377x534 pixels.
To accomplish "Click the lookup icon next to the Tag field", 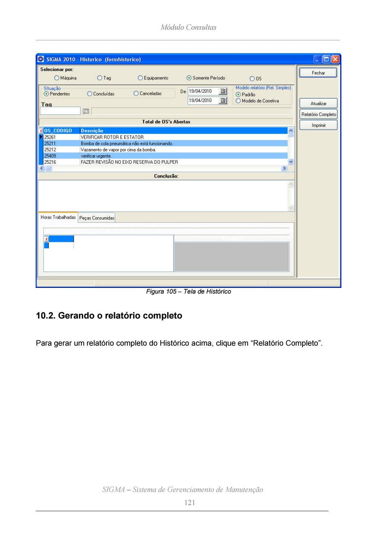I will click(85, 111).
